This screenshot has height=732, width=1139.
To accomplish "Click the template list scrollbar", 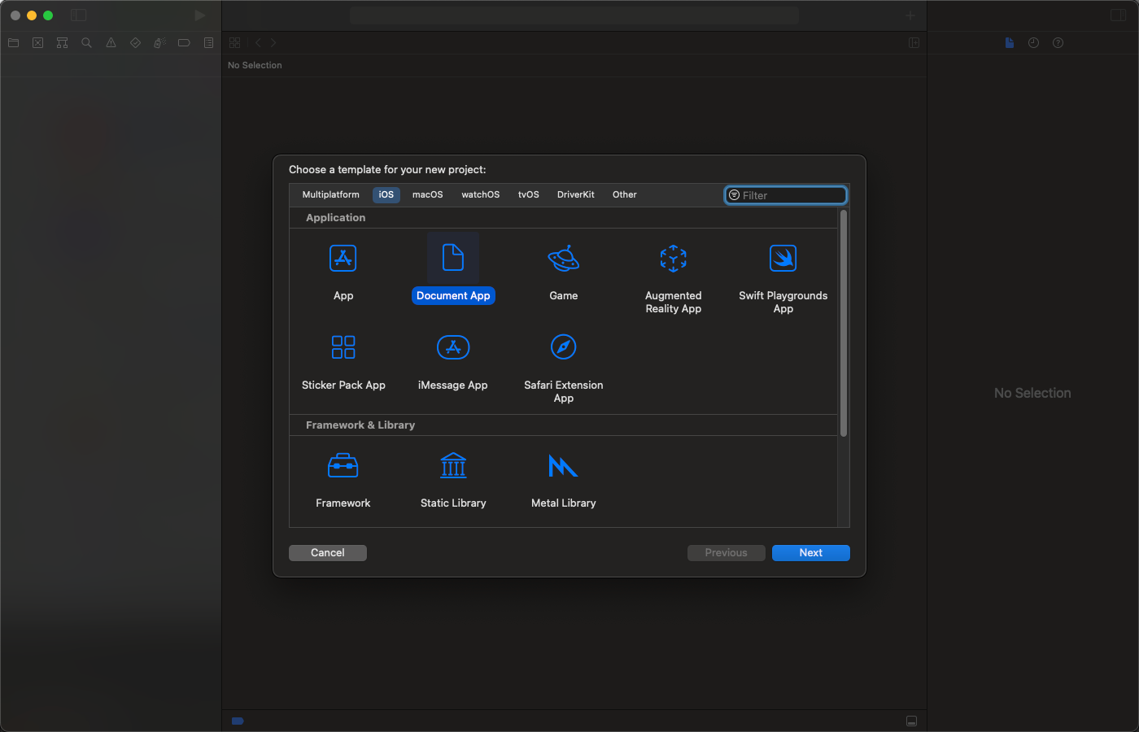I will click(x=844, y=323).
